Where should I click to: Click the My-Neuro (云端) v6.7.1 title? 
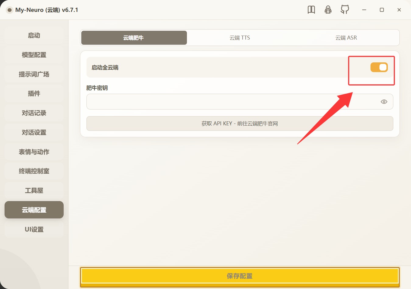click(x=47, y=10)
